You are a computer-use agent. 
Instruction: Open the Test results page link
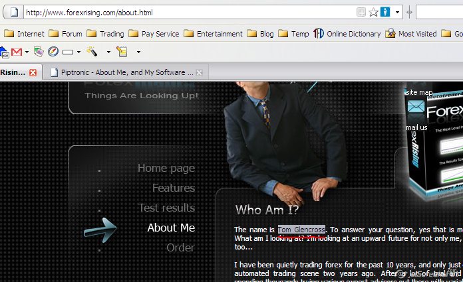click(167, 208)
